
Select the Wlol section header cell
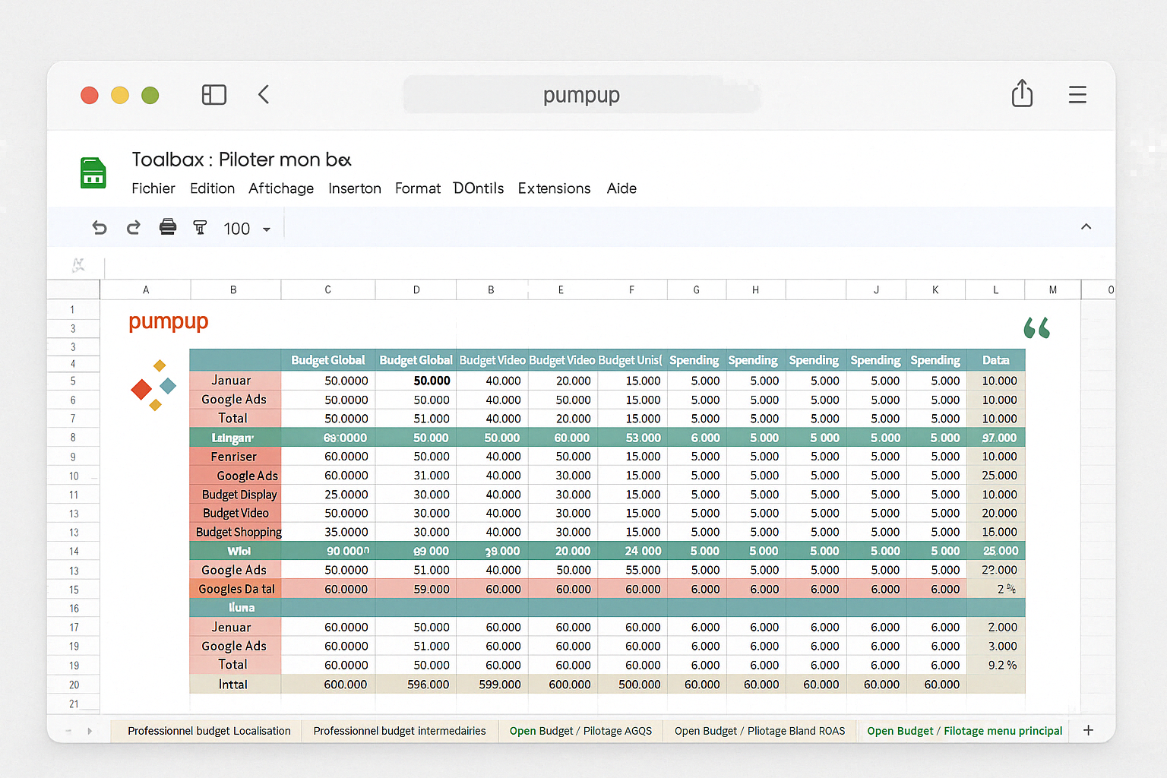click(236, 551)
